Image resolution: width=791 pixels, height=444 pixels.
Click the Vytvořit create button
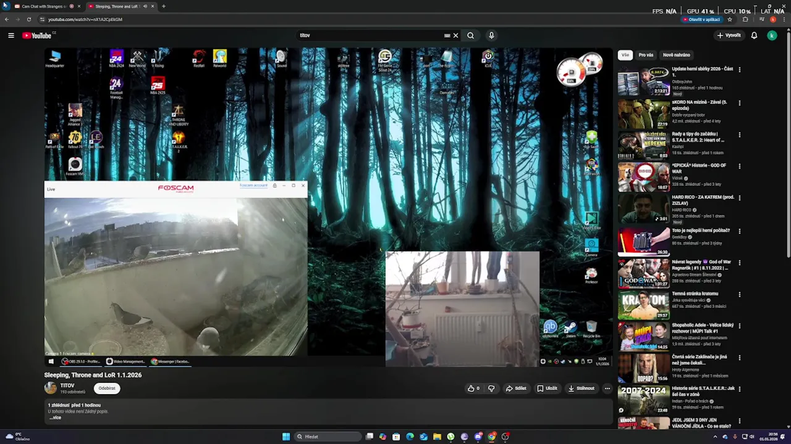click(729, 35)
